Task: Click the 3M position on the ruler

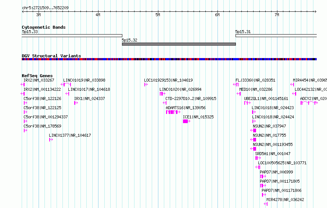Action: (38, 15)
